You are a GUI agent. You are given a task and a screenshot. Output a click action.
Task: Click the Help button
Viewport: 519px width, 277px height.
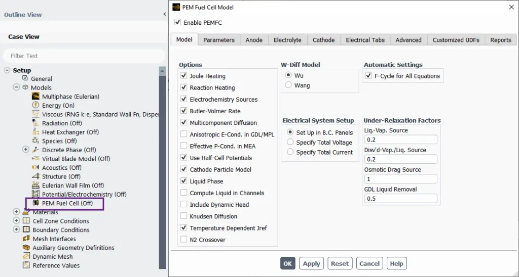(396, 263)
